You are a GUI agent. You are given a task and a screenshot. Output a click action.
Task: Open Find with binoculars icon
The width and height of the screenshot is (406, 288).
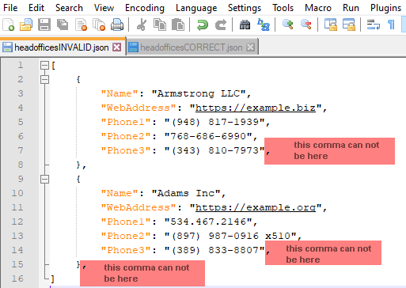tap(245, 25)
